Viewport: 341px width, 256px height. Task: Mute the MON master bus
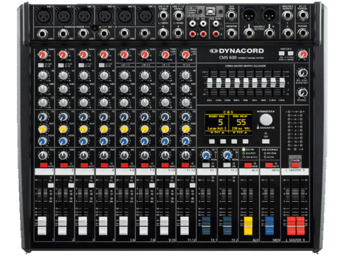click(x=269, y=165)
